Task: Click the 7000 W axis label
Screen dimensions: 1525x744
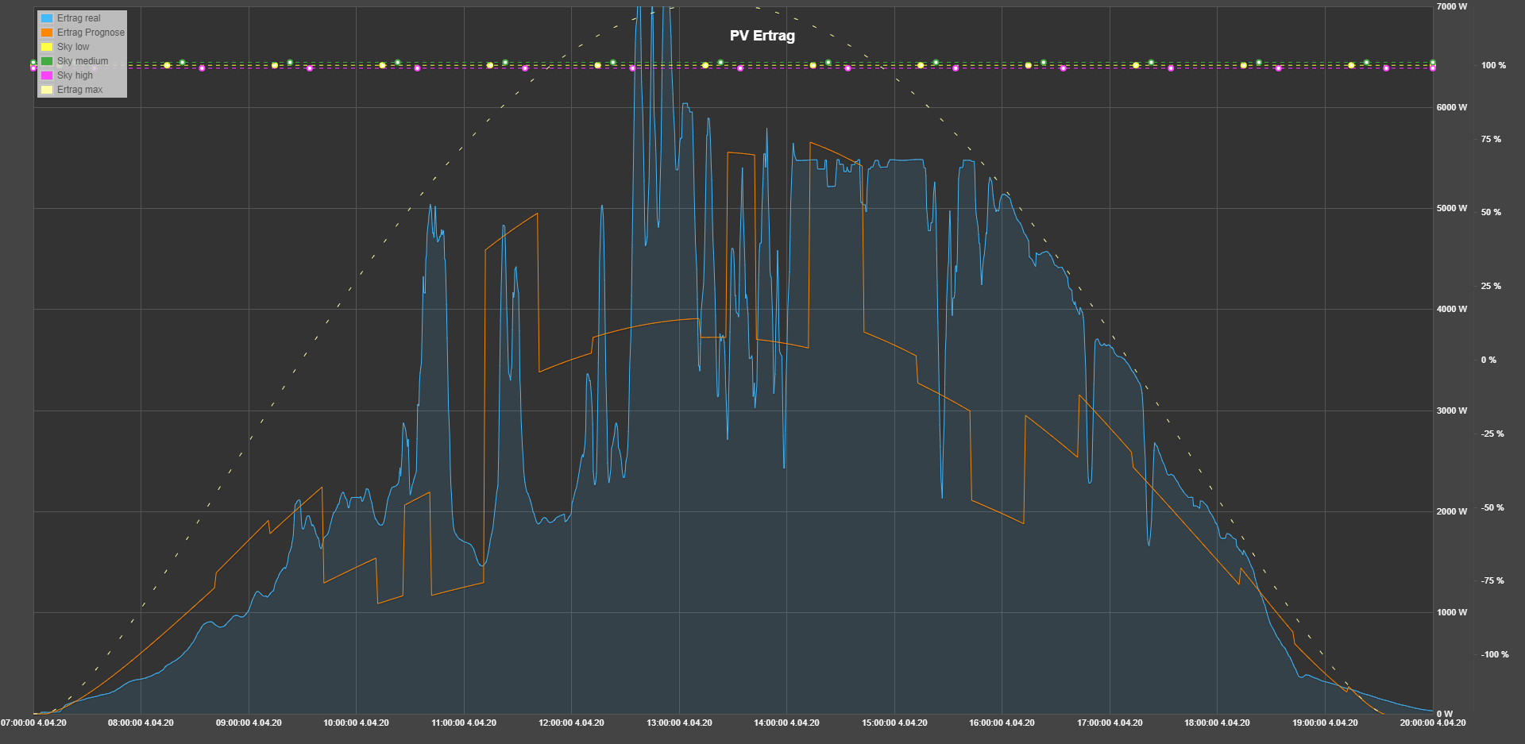Action: pyautogui.click(x=1452, y=6)
